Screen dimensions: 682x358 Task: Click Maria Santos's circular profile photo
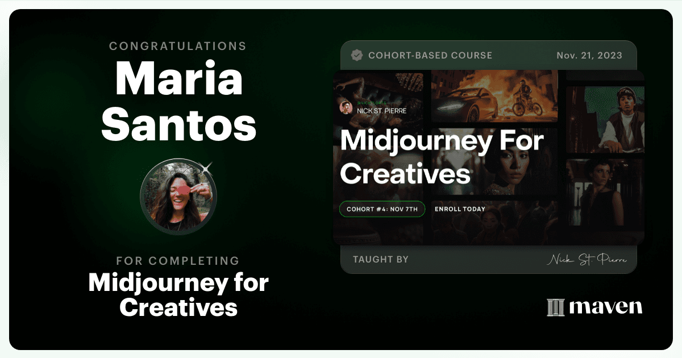click(x=178, y=197)
